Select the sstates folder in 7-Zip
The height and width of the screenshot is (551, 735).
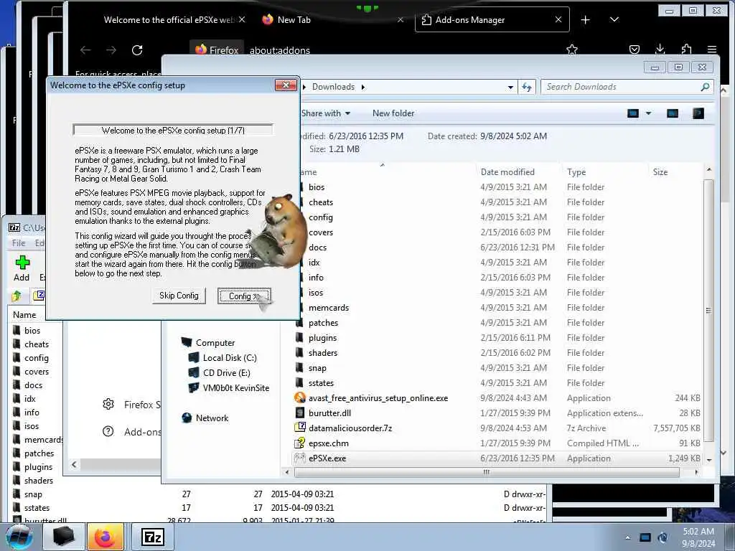coord(37,508)
